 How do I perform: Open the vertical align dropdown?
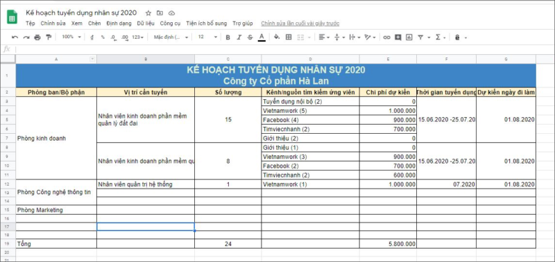tap(339, 37)
